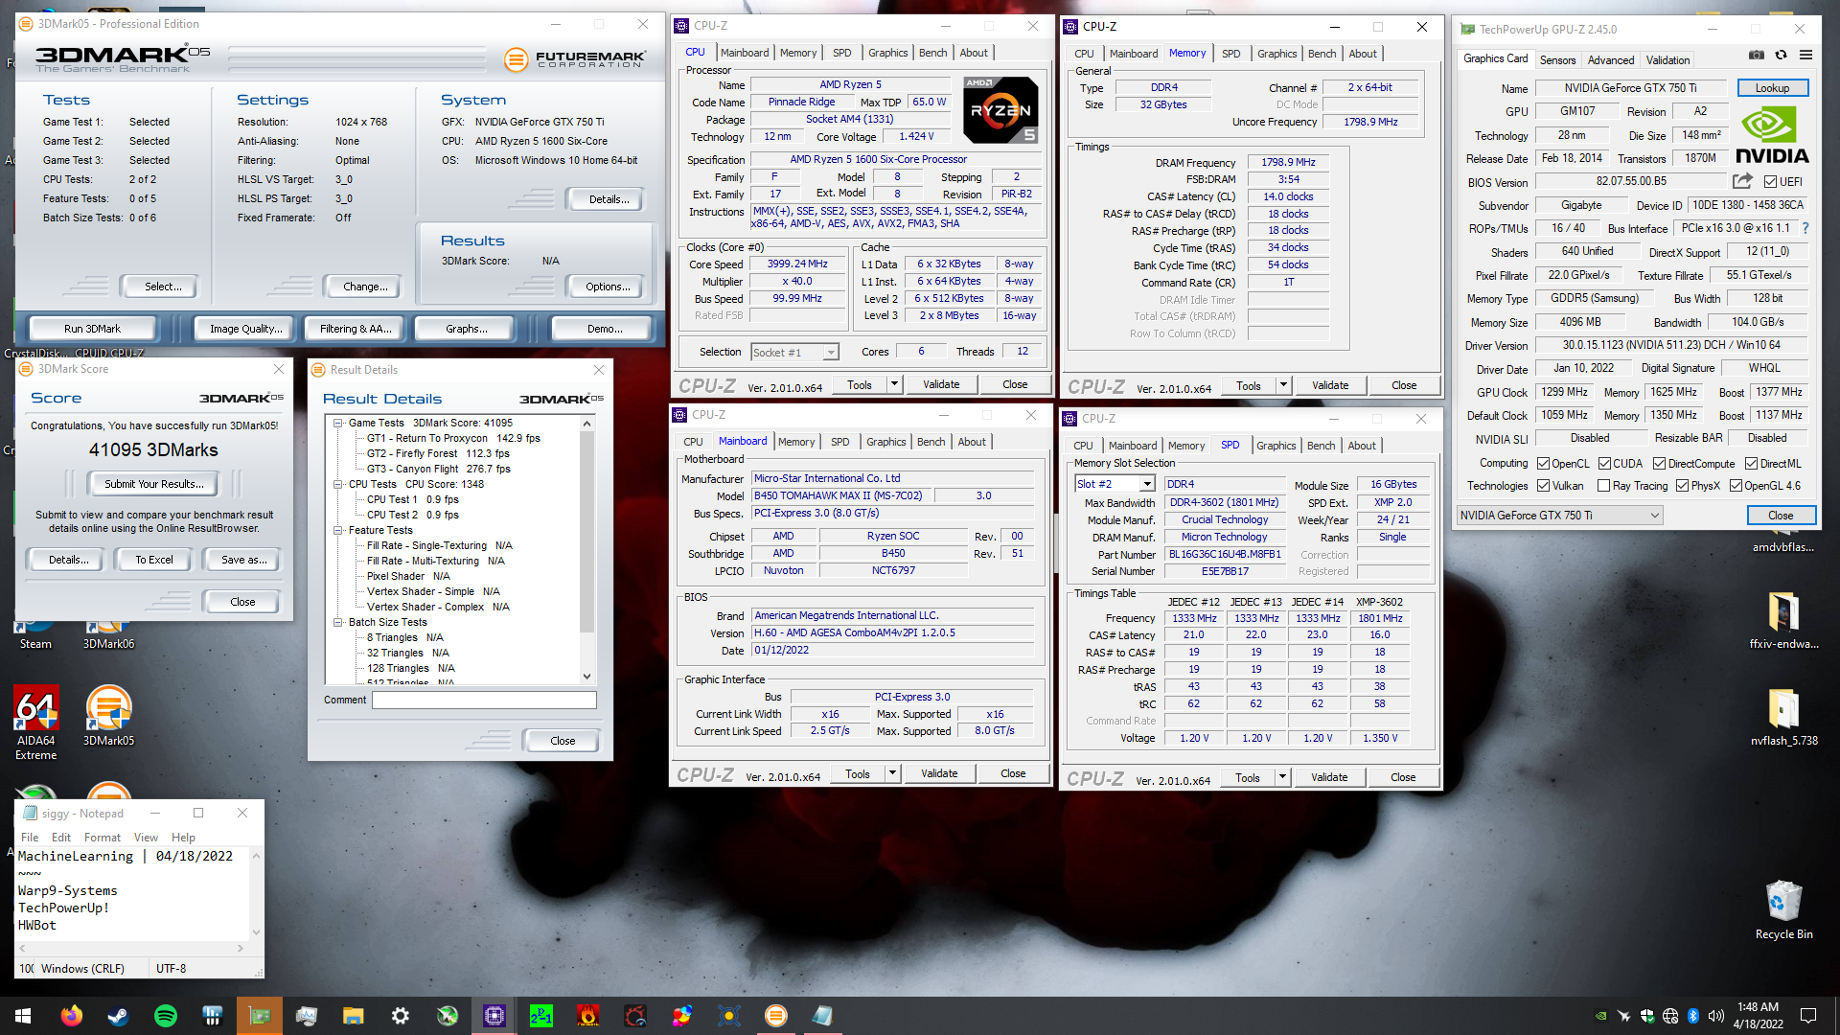Open Settings gear from the taskbar
1840x1035 pixels.
[400, 1016]
